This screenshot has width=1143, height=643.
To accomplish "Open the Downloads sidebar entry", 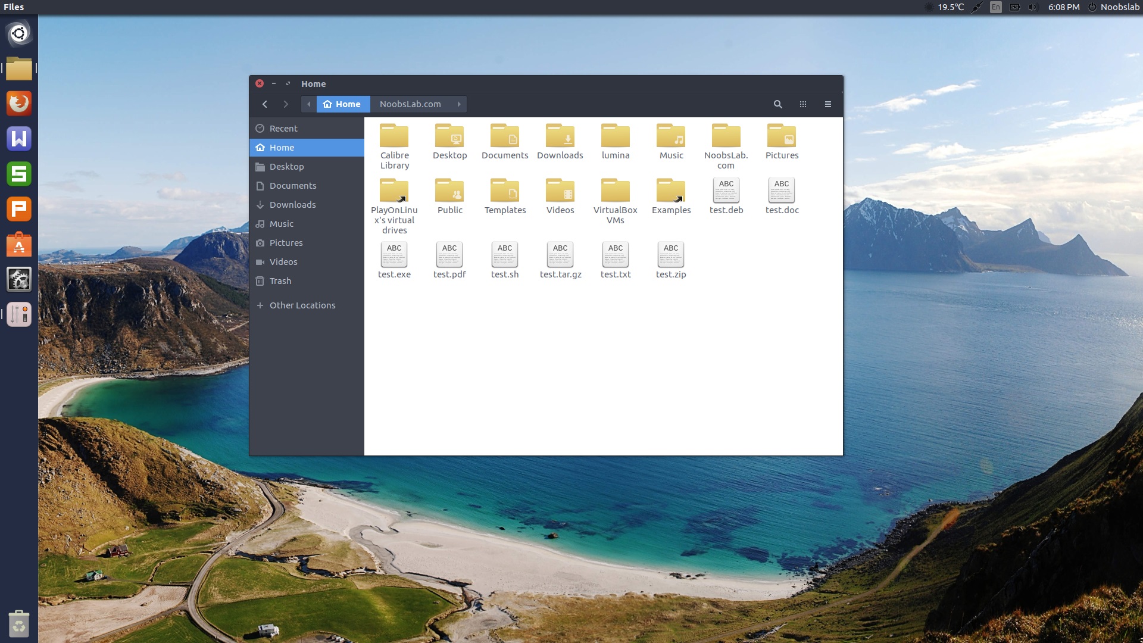I will tap(293, 204).
